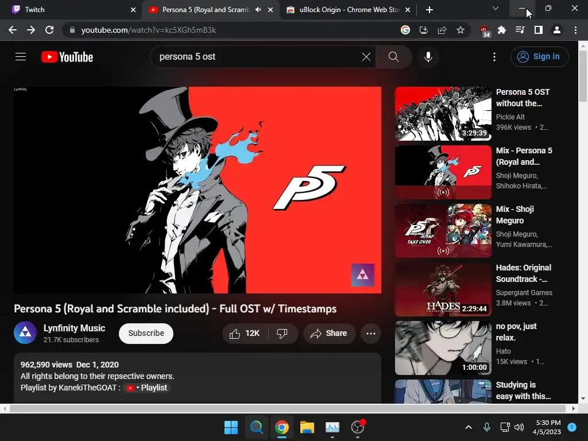Click the address bar URL
Image resolution: width=588 pixels, height=441 pixels.
pos(149,30)
